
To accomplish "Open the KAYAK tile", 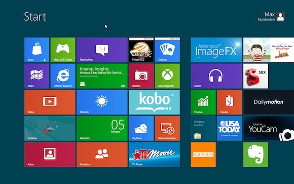I will (203, 155).
